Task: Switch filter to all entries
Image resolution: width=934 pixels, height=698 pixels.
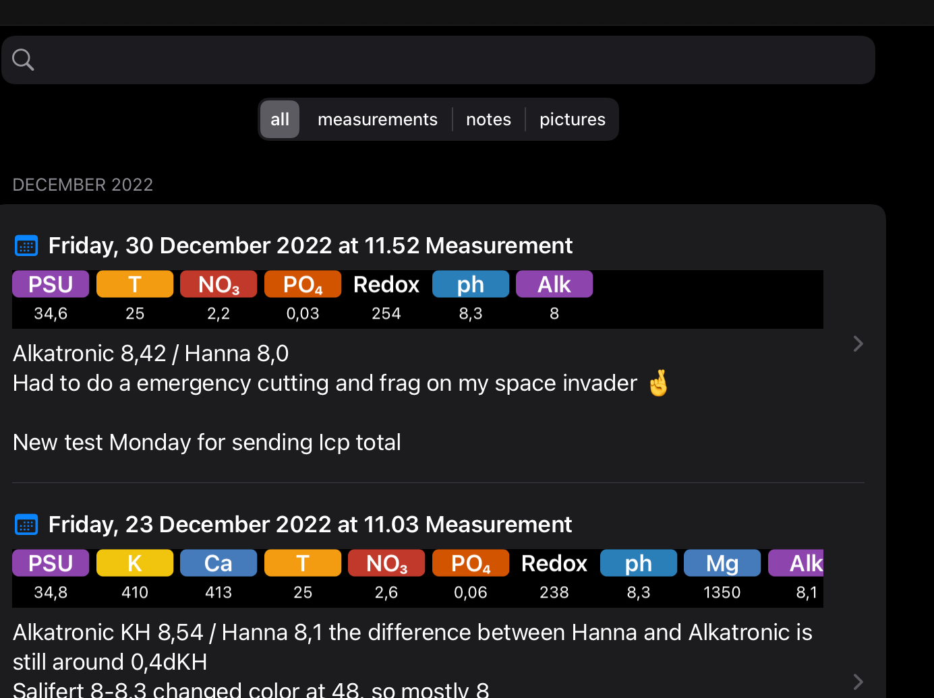Action: click(x=280, y=119)
